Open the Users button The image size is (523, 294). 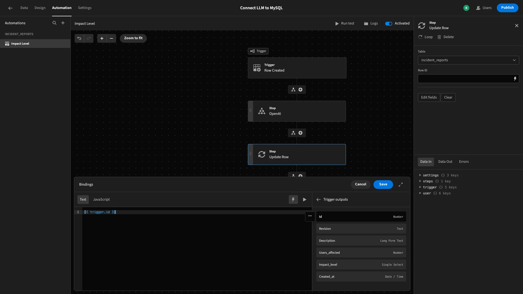tap(484, 8)
